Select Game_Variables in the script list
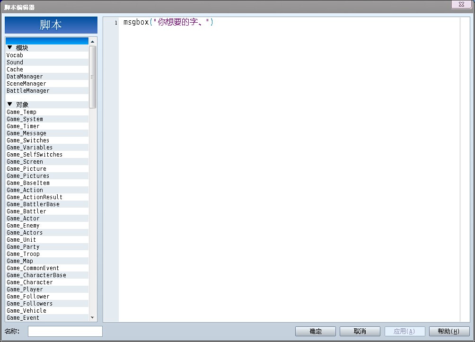 click(x=47, y=147)
